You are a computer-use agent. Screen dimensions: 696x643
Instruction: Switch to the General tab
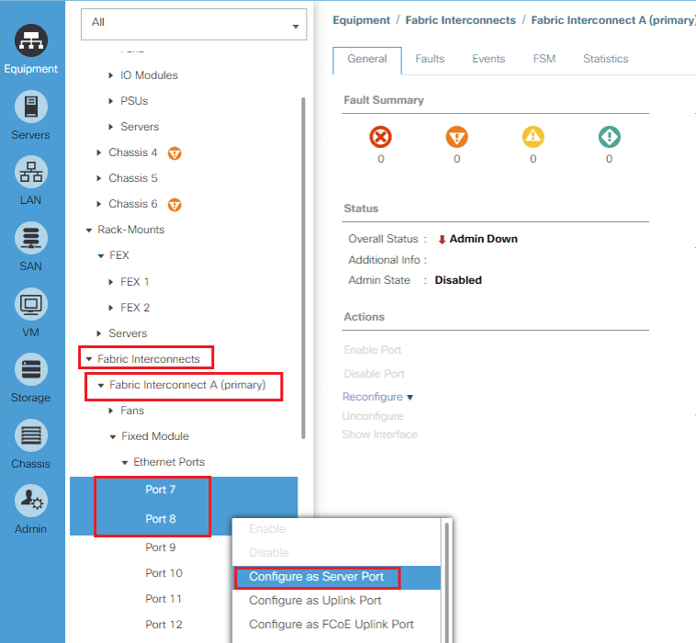click(367, 59)
